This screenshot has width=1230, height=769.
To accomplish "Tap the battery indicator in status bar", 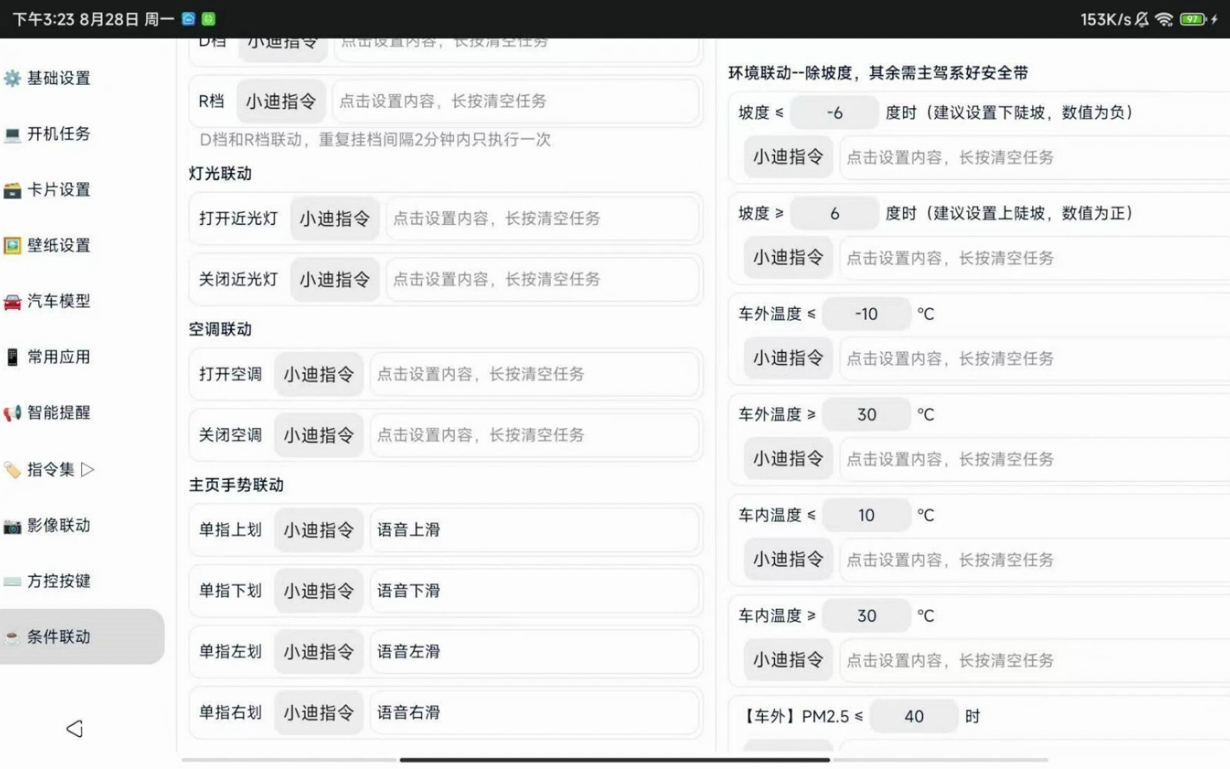I will [1193, 19].
